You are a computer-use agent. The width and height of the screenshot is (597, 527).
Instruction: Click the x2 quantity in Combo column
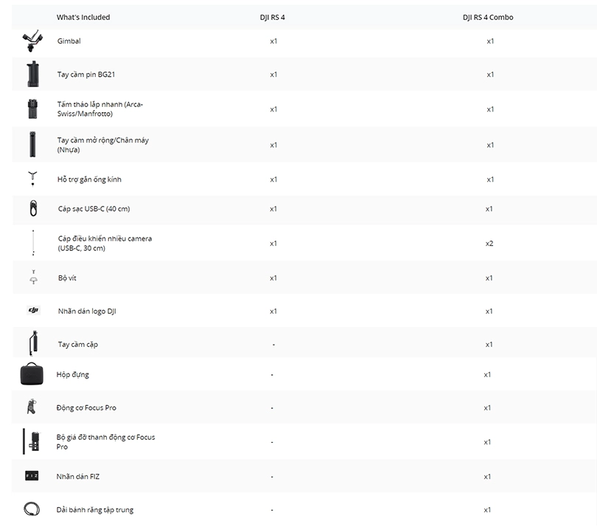click(489, 243)
